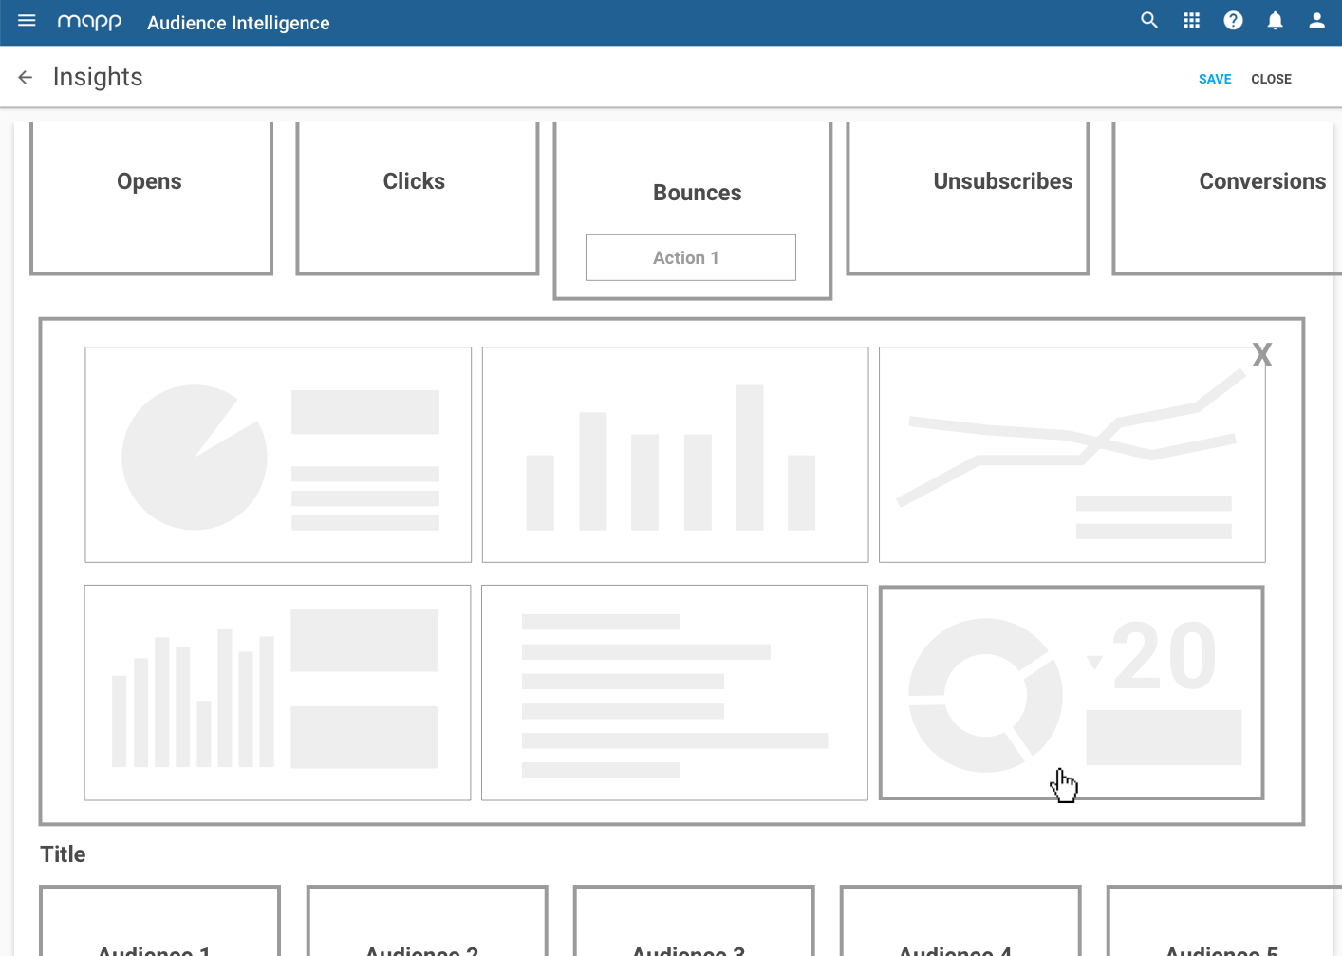
Task: Choose the horizontal bar list thumbnail
Action: pyautogui.click(x=674, y=693)
